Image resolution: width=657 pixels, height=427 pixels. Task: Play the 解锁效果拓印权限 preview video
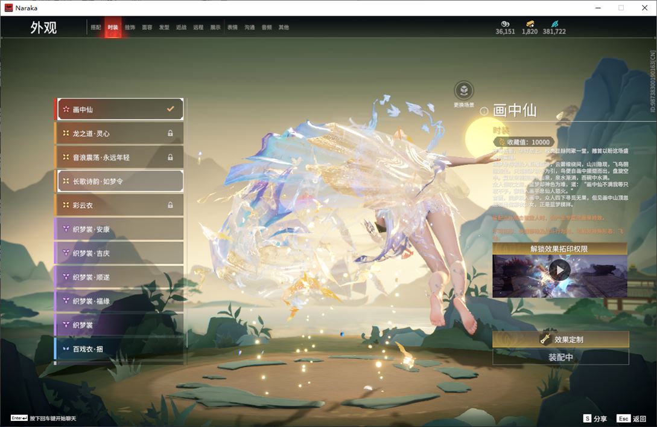pos(560,271)
